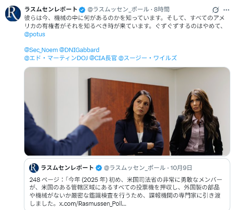This screenshot has width=236, height=210.
Task: Open the @CIA長官 mention
Action: click(x=103, y=58)
